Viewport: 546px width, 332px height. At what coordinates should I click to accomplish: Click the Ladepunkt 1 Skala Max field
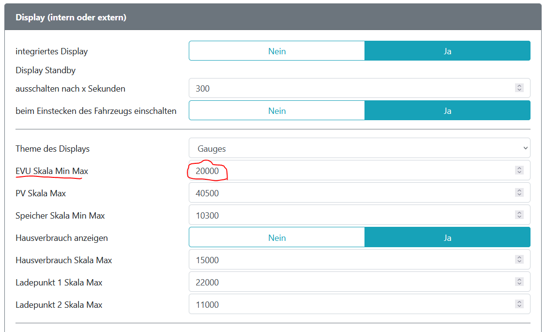coord(351,283)
